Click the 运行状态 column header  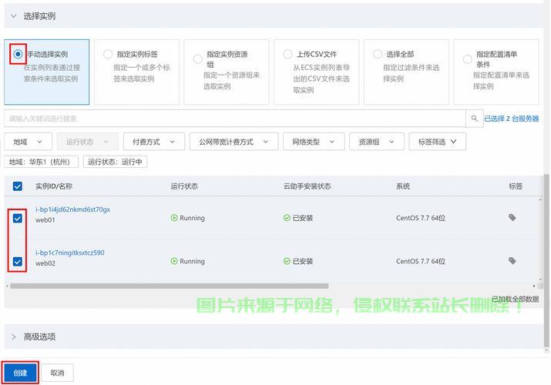184,186
